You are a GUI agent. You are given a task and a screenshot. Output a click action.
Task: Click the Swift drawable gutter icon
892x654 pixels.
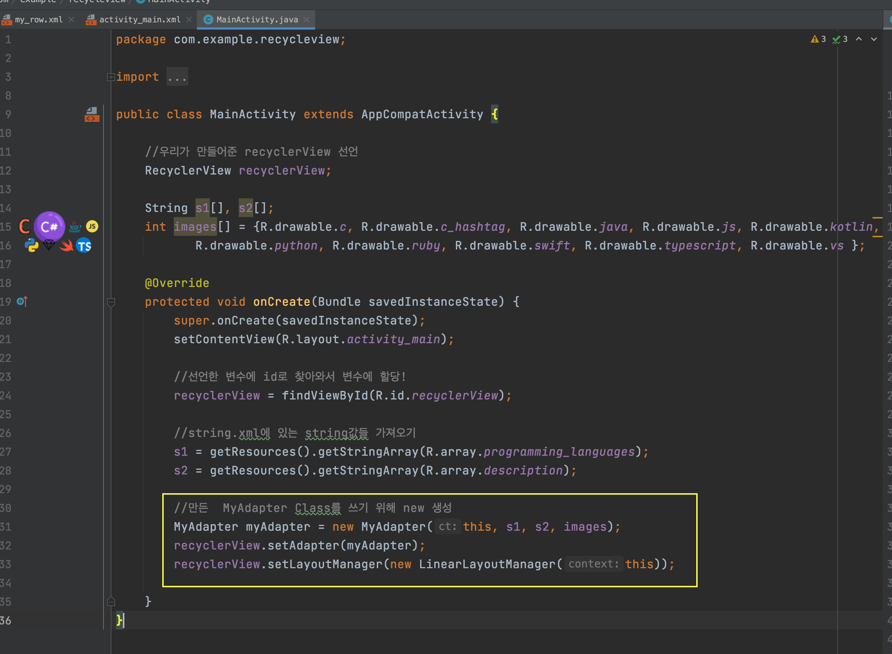[66, 246]
